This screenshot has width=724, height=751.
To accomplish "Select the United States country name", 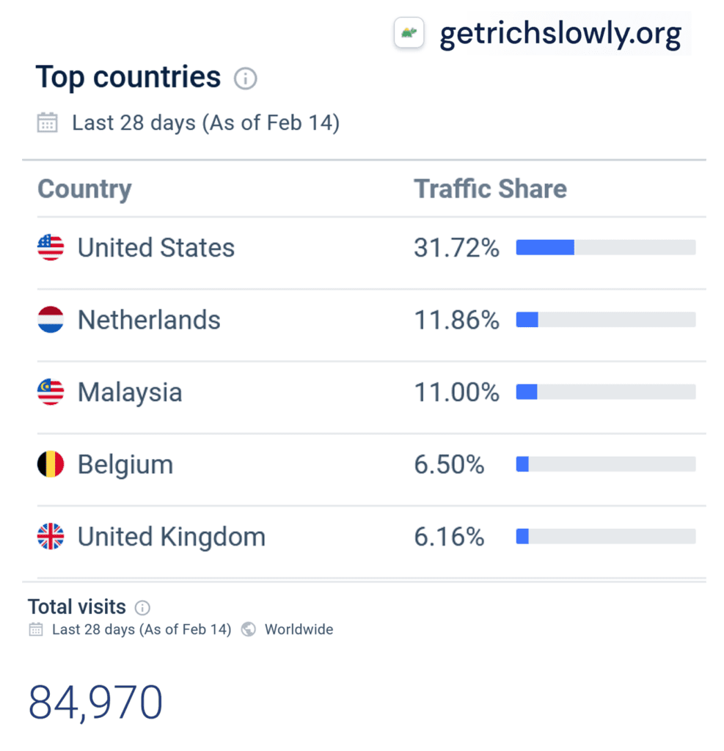I will pyautogui.click(x=156, y=248).
